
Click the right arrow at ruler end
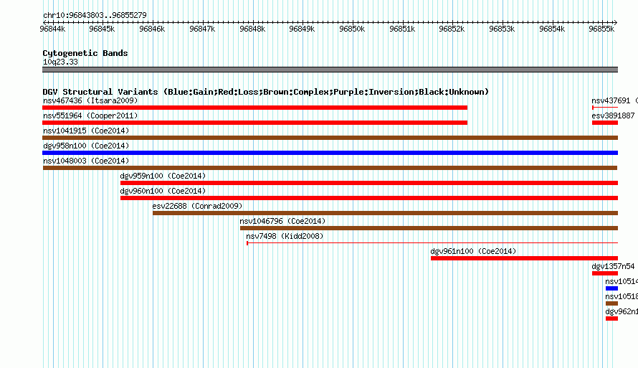615,22
